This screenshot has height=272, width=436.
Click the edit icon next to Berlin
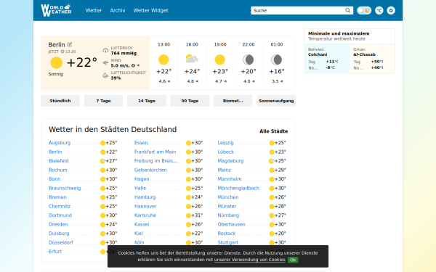point(70,44)
